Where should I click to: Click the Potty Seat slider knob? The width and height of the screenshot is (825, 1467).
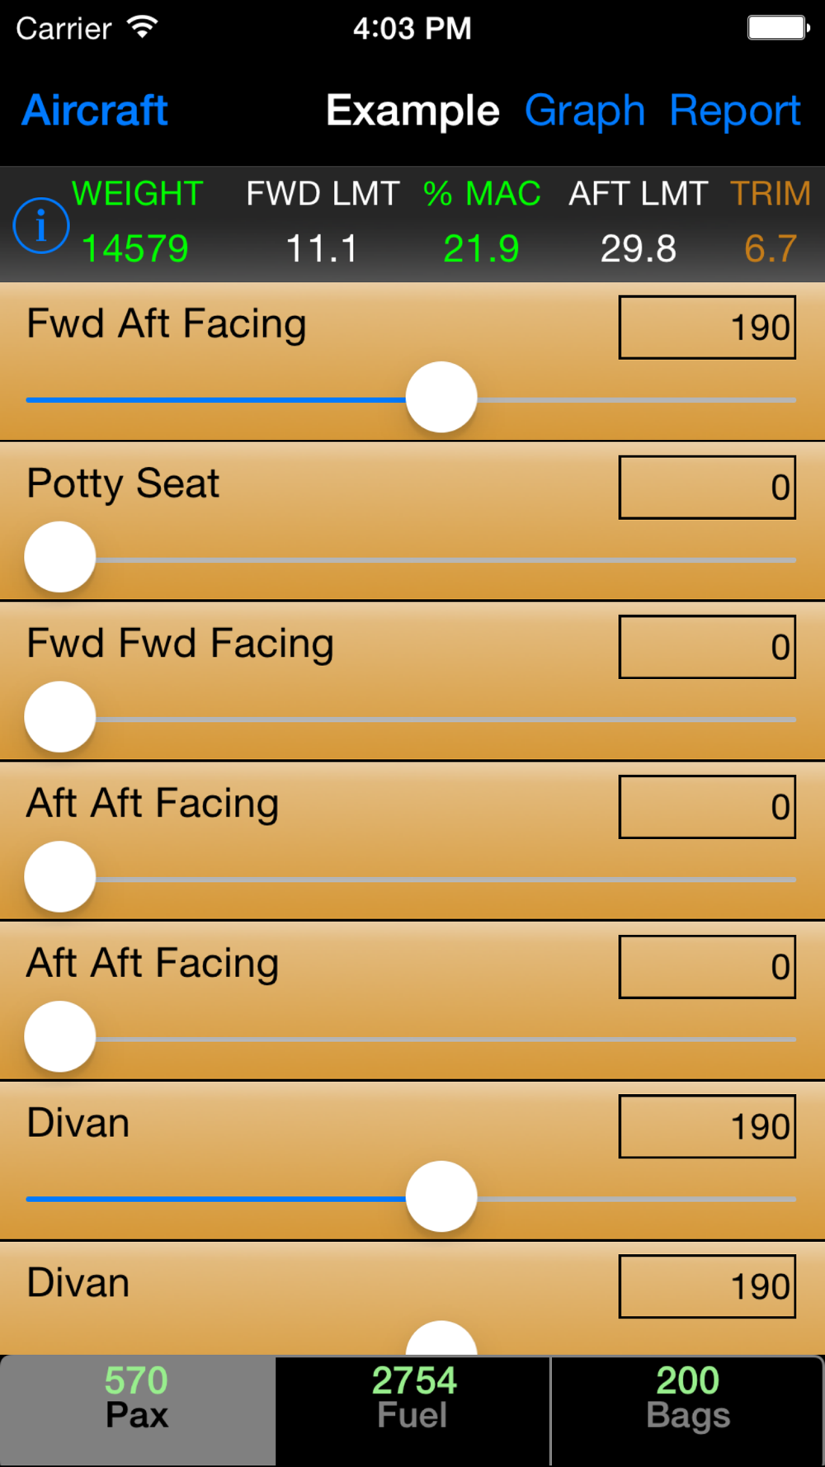pyautogui.click(x=60, y=557)
